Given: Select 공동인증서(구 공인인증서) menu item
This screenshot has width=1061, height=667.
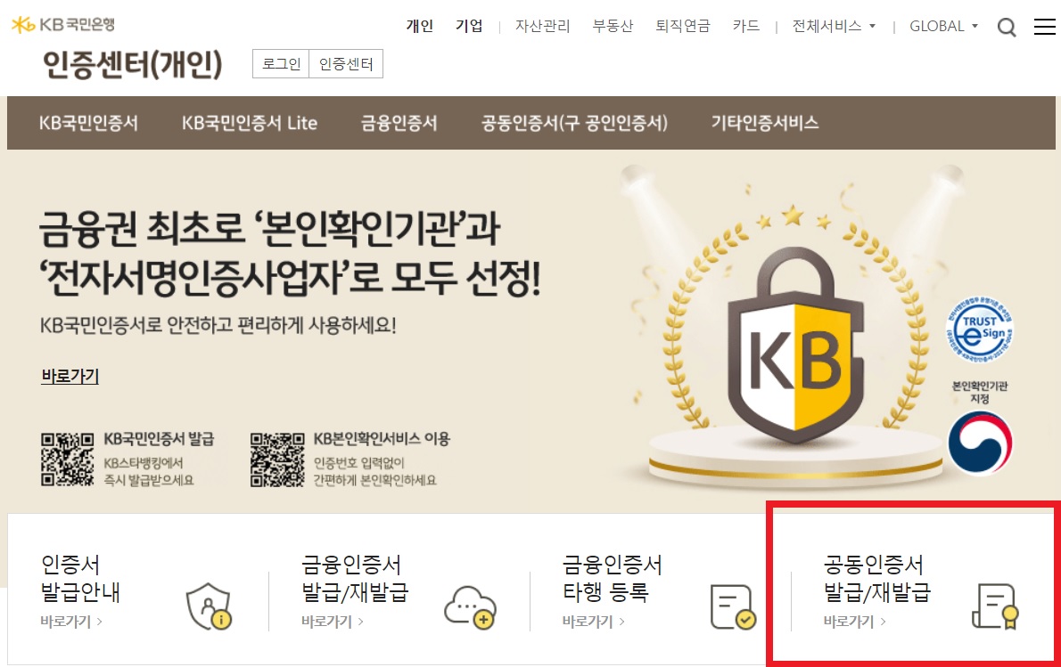Looking at the screenshot, I should point(574,123).
